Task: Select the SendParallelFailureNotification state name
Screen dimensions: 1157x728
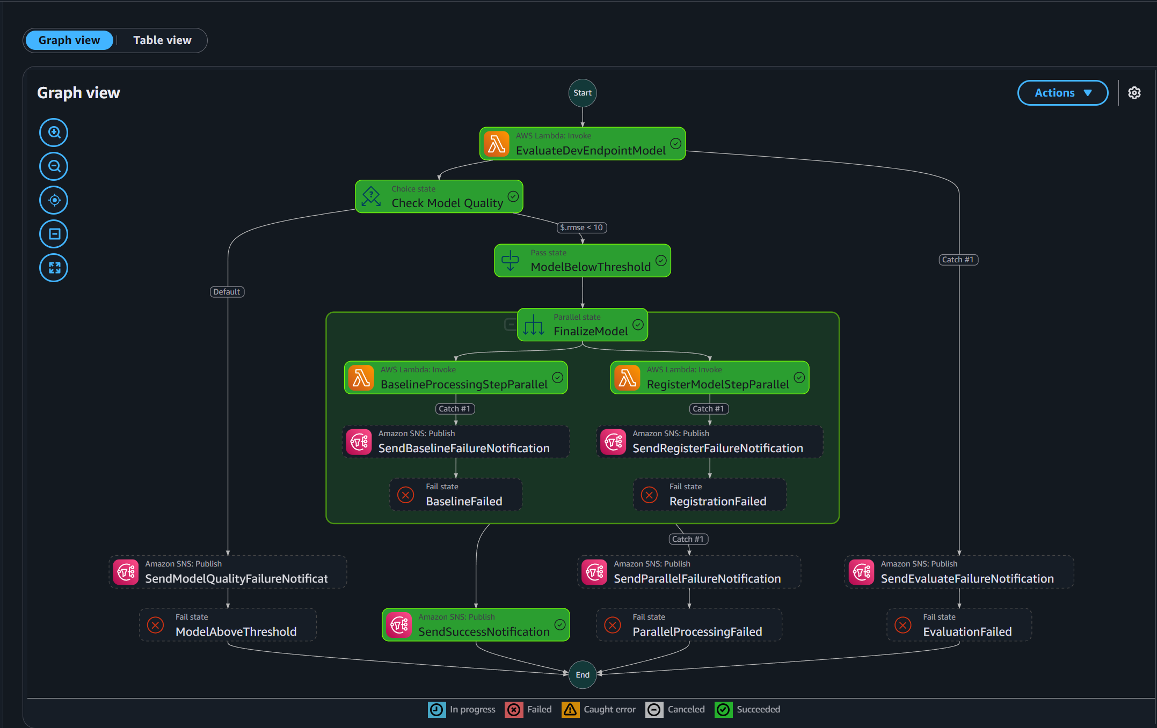Action: coord(697,579)
